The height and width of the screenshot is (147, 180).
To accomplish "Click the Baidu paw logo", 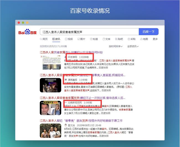I will click(27, 32).
